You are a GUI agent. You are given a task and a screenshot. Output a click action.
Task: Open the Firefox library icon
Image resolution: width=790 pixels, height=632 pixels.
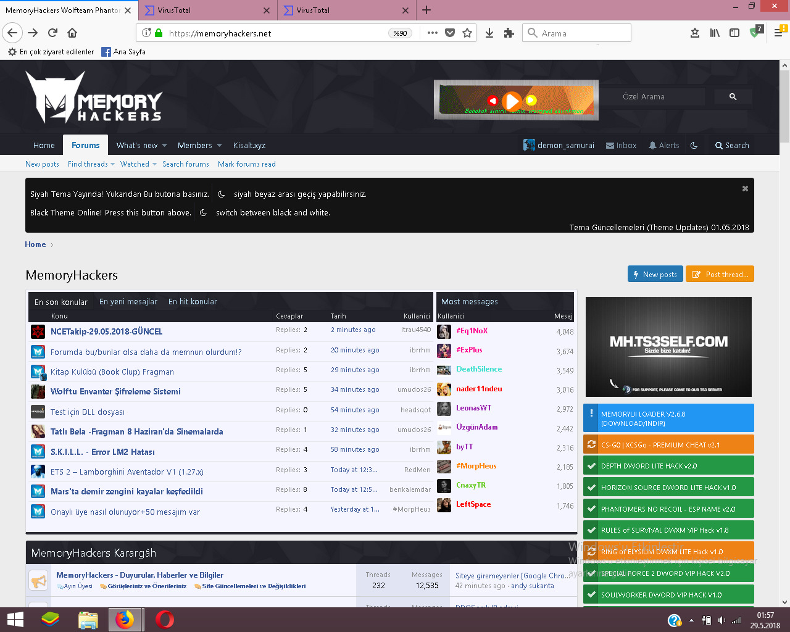click(x=715, y=33)
